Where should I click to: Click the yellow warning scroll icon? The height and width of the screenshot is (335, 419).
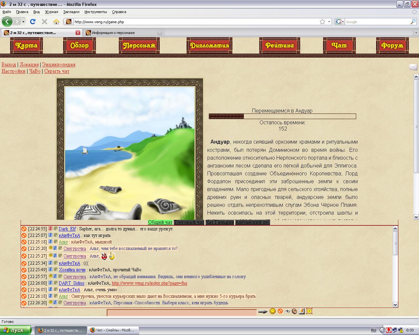tap(309, 311)
